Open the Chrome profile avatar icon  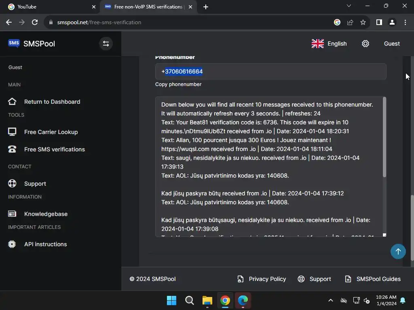392,23
